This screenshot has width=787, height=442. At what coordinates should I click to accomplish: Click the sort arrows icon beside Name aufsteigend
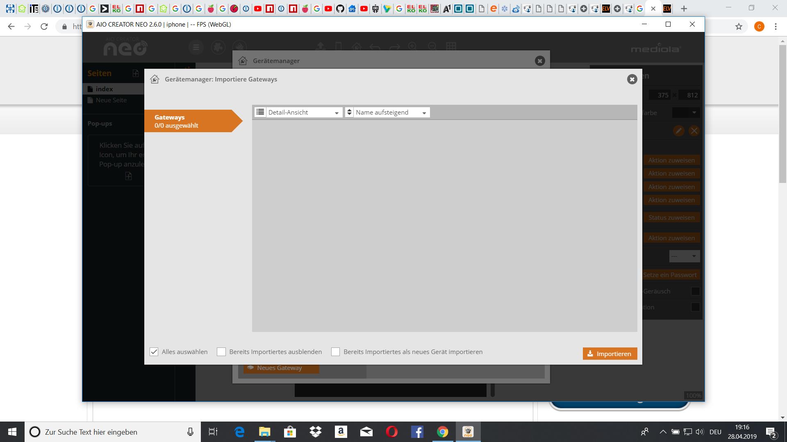[349, 112]
